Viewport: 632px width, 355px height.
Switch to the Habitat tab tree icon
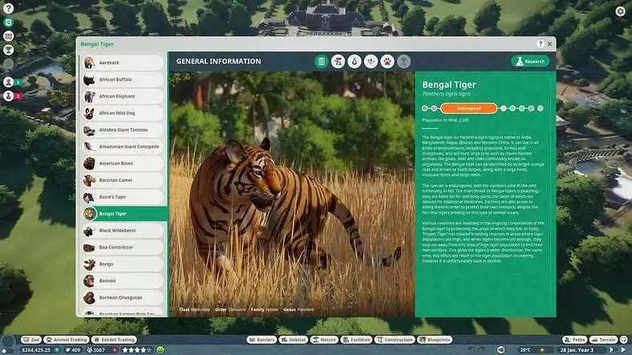point(338,62)
